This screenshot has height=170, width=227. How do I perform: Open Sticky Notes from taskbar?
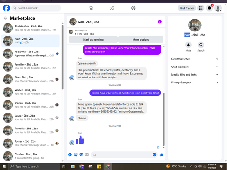(x=99, y=166)
